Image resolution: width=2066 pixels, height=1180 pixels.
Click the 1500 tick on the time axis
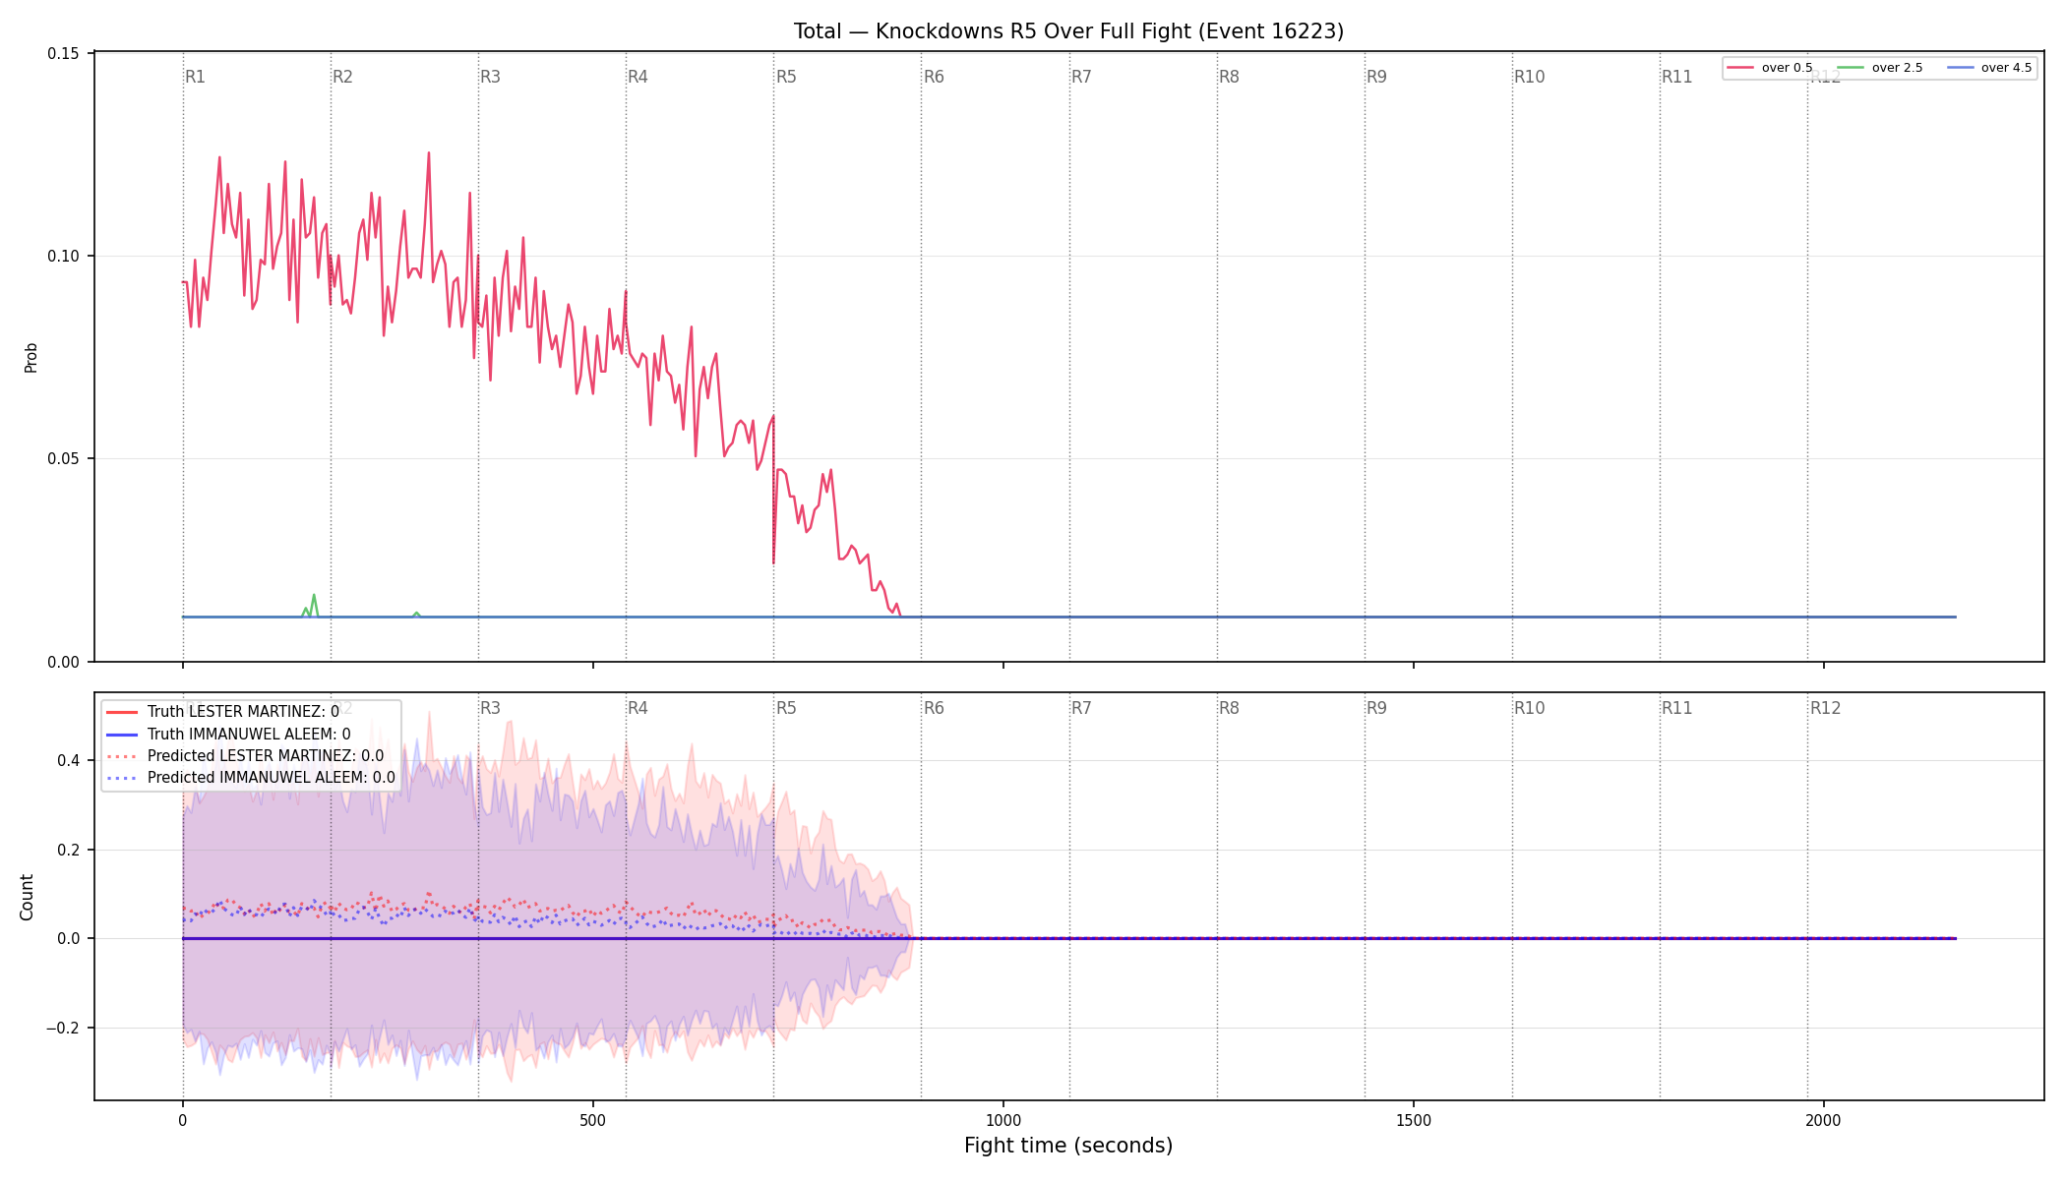pyautogui.click(x=1414, y=1120)
